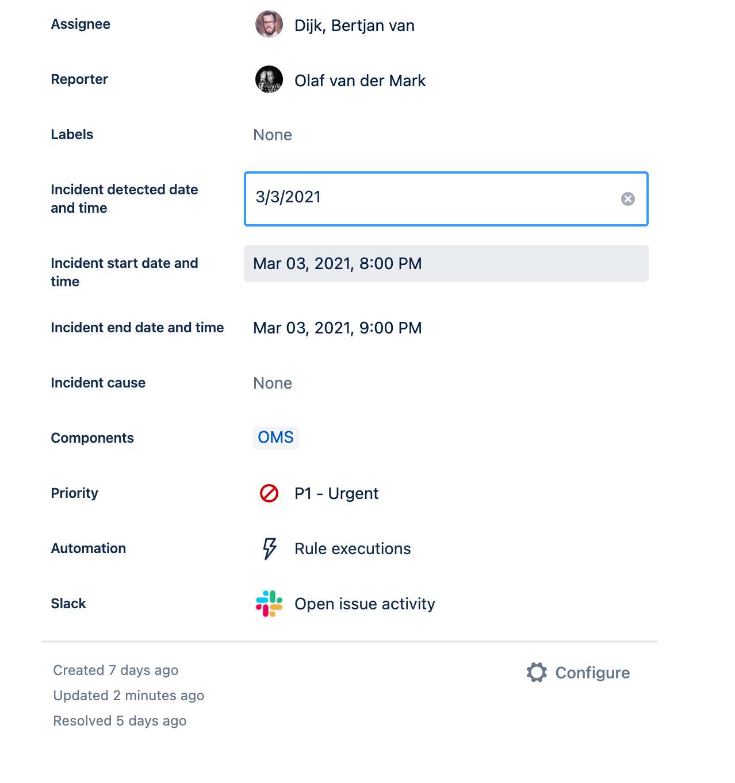The height and width of the screenshot is (783, 735).
Task: Clear the incident detected date field
Action: click(628, 199)
